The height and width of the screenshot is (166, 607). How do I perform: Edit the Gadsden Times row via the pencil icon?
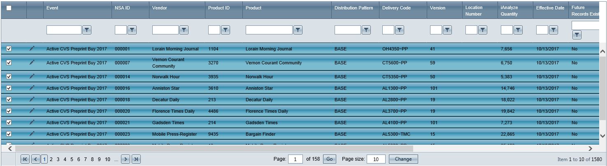tap(32, 122)
